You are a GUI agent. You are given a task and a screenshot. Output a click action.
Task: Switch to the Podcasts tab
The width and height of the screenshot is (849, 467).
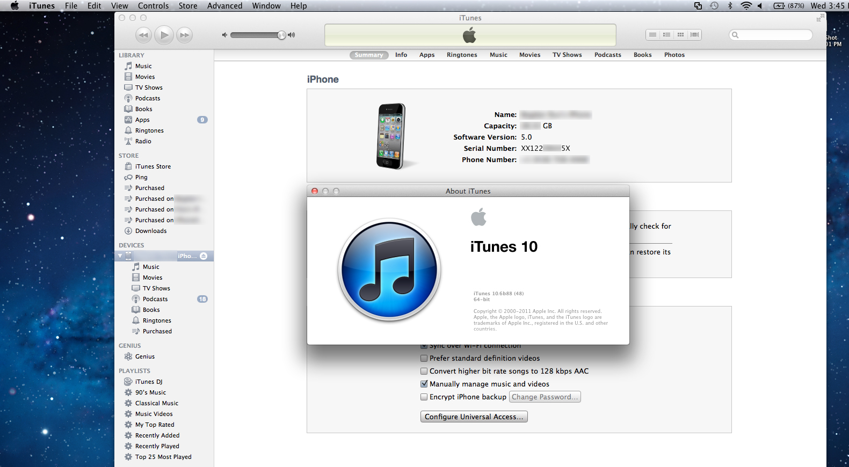(x=608, y=55)
